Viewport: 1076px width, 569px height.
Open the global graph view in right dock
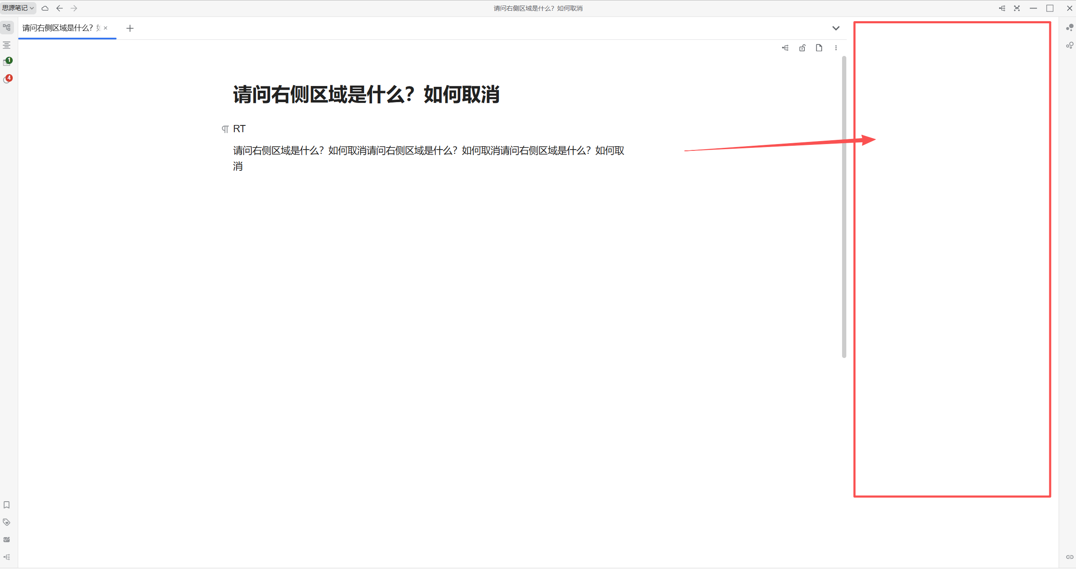pos(1069,28)
